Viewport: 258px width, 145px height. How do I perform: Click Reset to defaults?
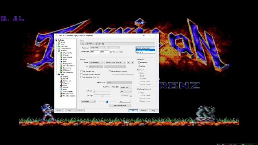pos(120,105)
